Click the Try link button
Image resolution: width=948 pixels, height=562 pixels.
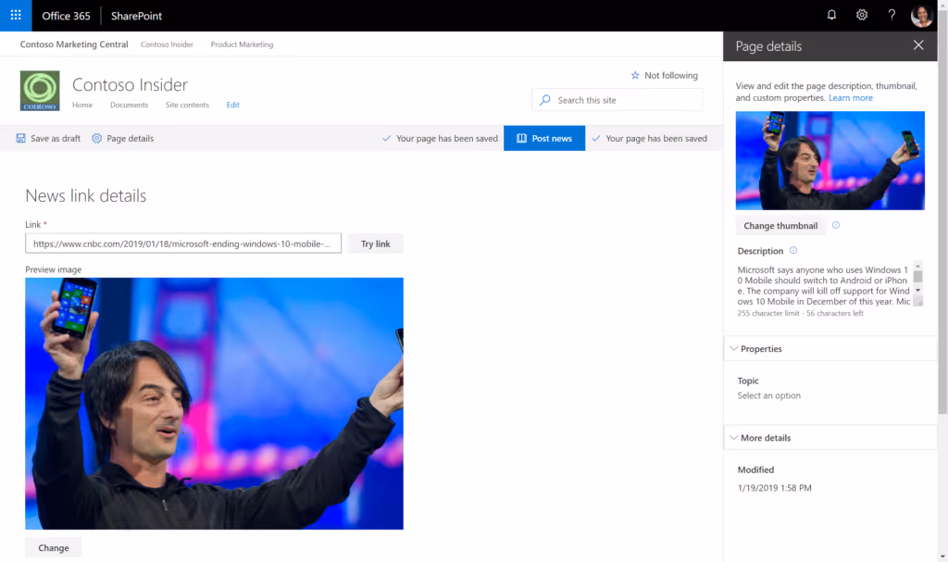pyautogui.click(x=376, y=244)
